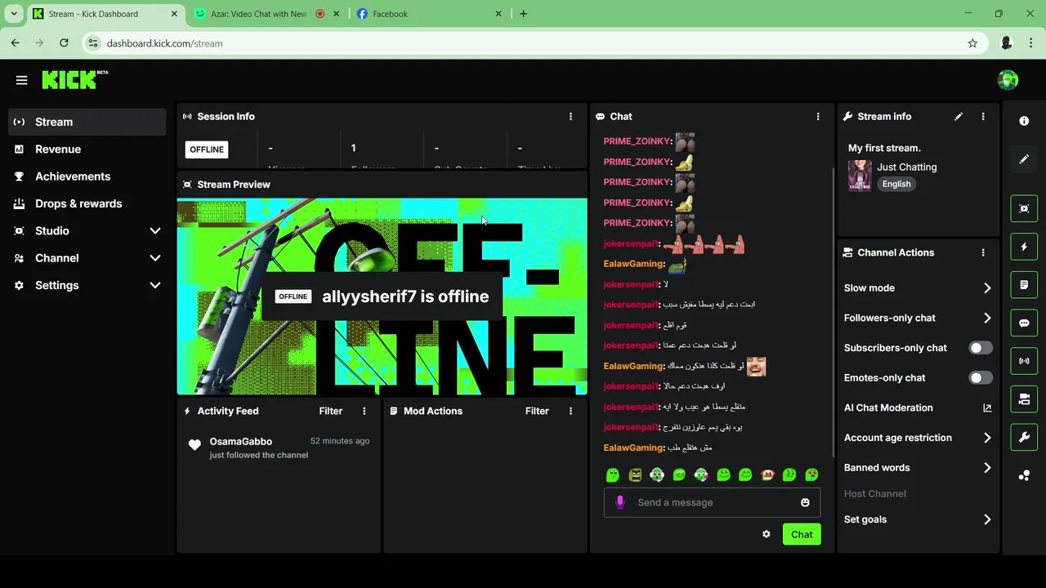Open Channel Actions three-dot options
1046x588 pixels.
[983, 253]
